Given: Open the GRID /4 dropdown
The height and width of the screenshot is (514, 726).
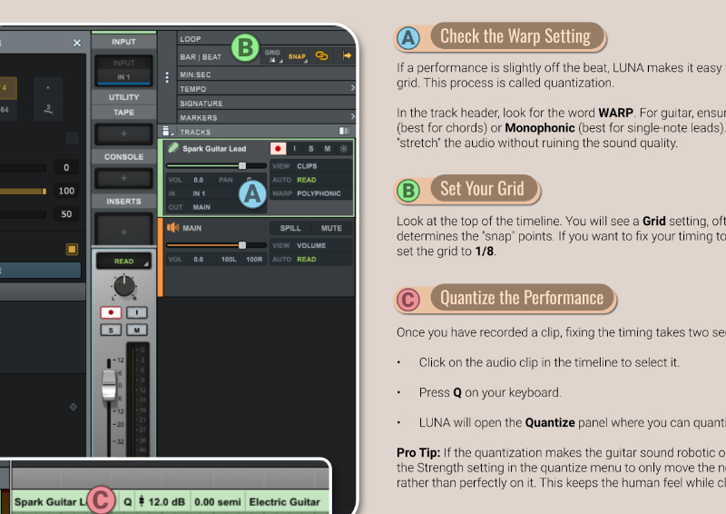Looking at the screenshot, I should (x=273, y=56).
